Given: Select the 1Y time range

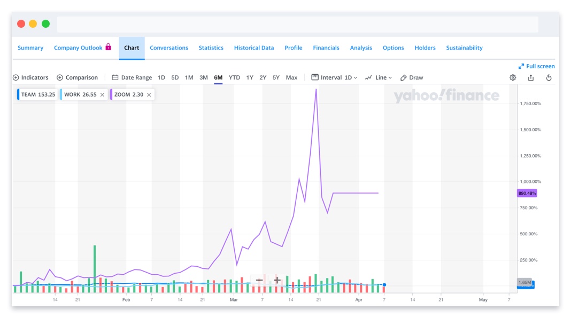Looking at the screenshot, I should click(x=250, y=77).
